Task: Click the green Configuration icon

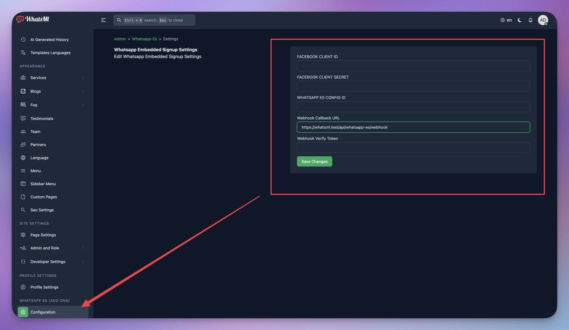Action: coord(23,312)
